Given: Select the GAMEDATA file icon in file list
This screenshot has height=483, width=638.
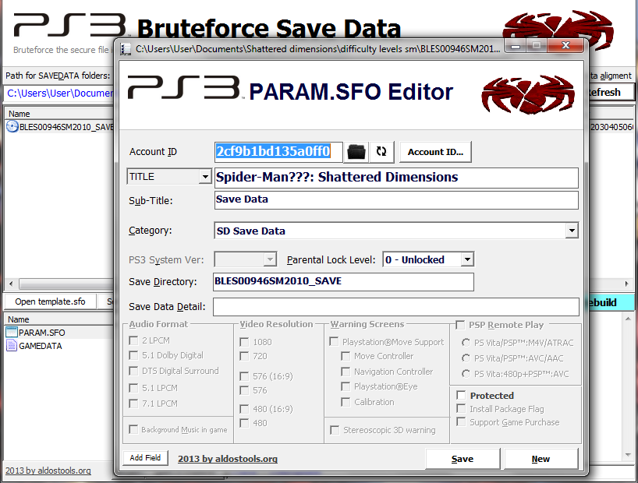Looking at the screenshot, I should [12, 346].
